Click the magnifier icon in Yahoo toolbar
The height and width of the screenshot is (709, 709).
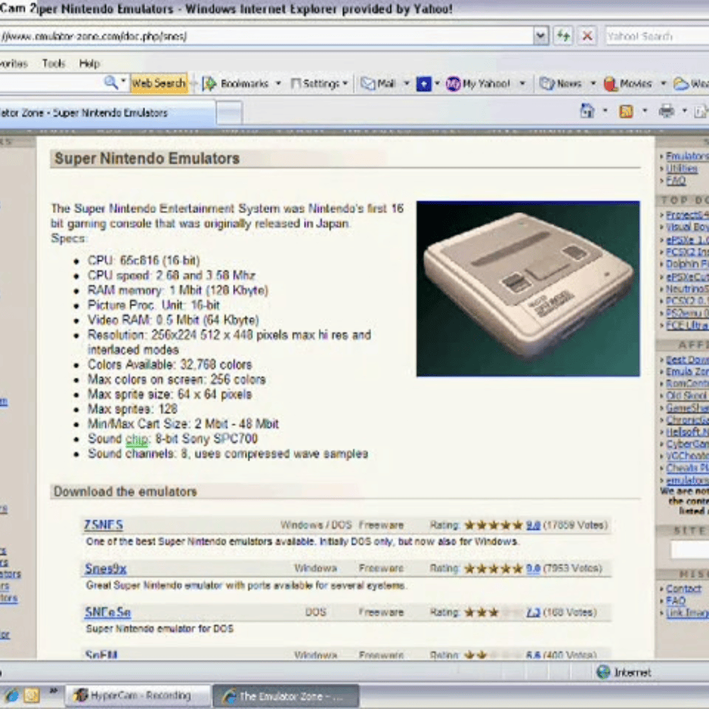[x=111, y=83]
